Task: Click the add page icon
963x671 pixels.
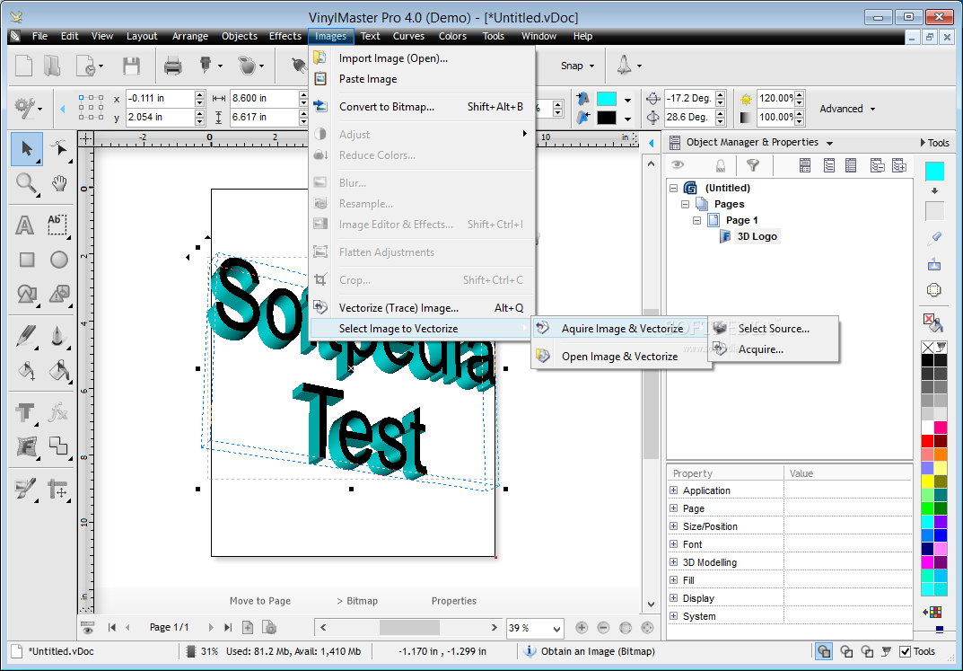Action: click(248, 627)
